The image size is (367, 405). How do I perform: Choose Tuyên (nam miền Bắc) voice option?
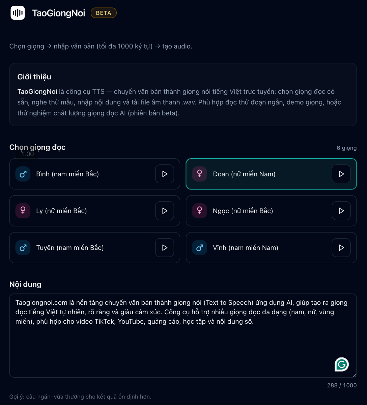[x=95, y=248]
